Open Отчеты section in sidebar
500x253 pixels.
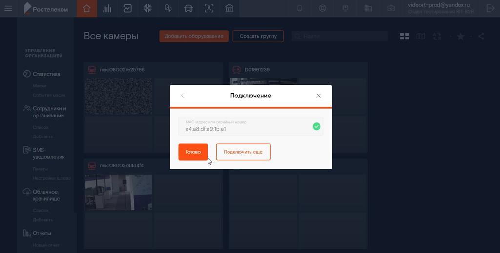pyautogui.click(x=42, y=234)
